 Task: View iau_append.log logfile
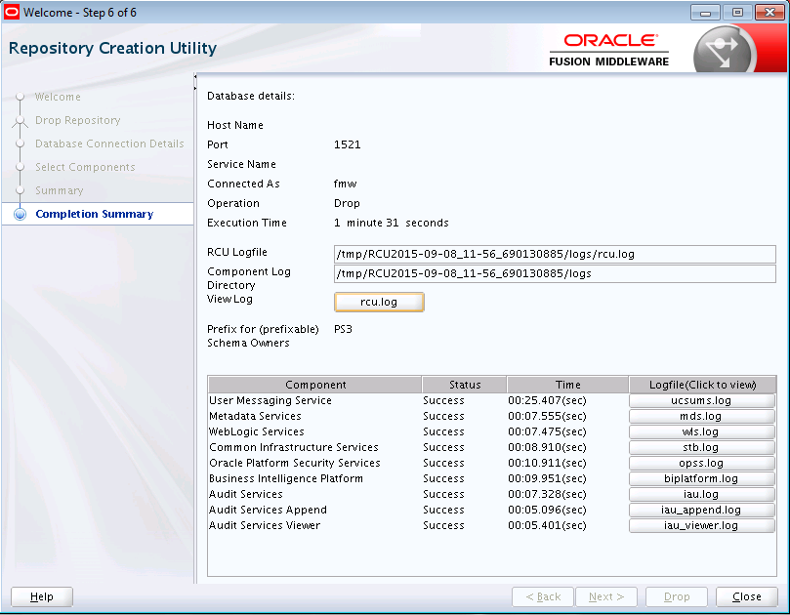coord(701,510)
